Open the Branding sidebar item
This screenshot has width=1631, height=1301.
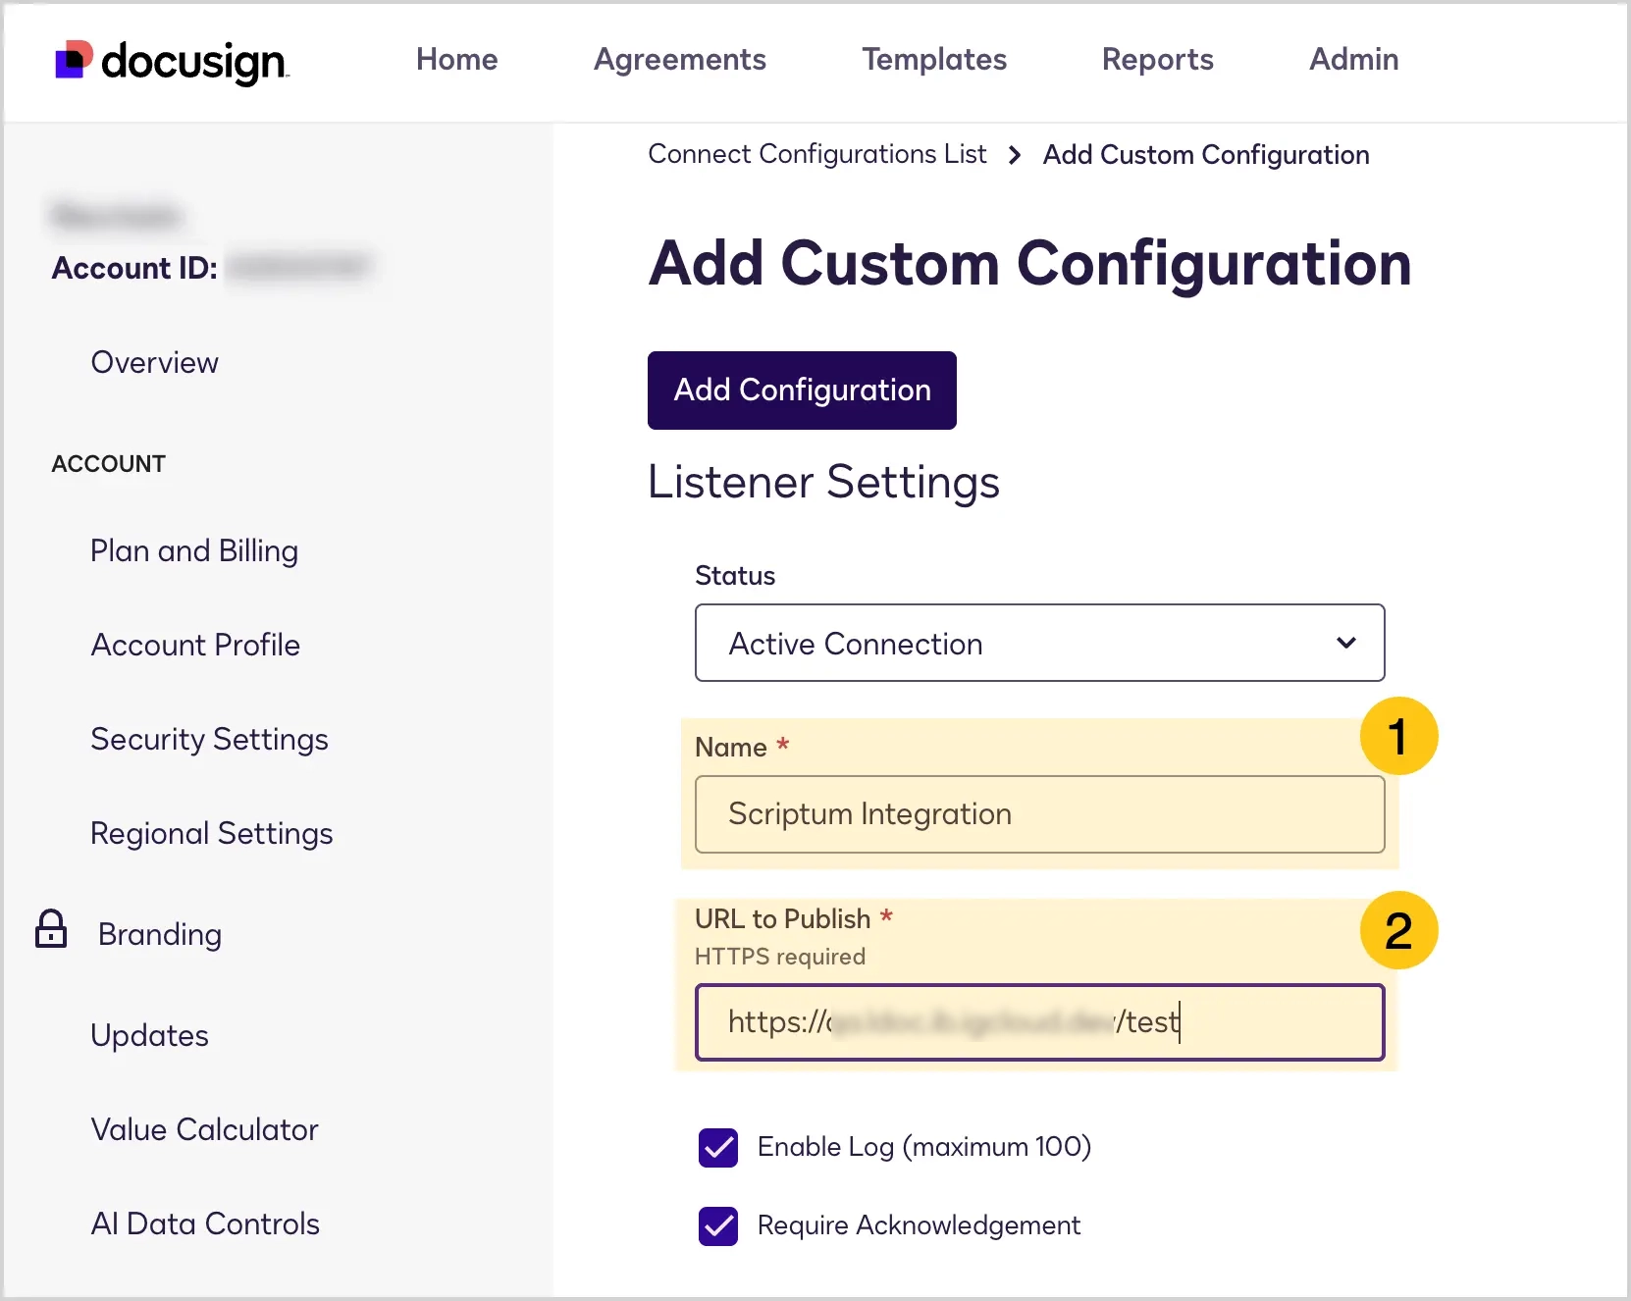tap(159, 935)
